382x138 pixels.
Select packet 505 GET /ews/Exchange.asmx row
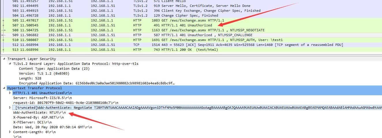[191, 20]
